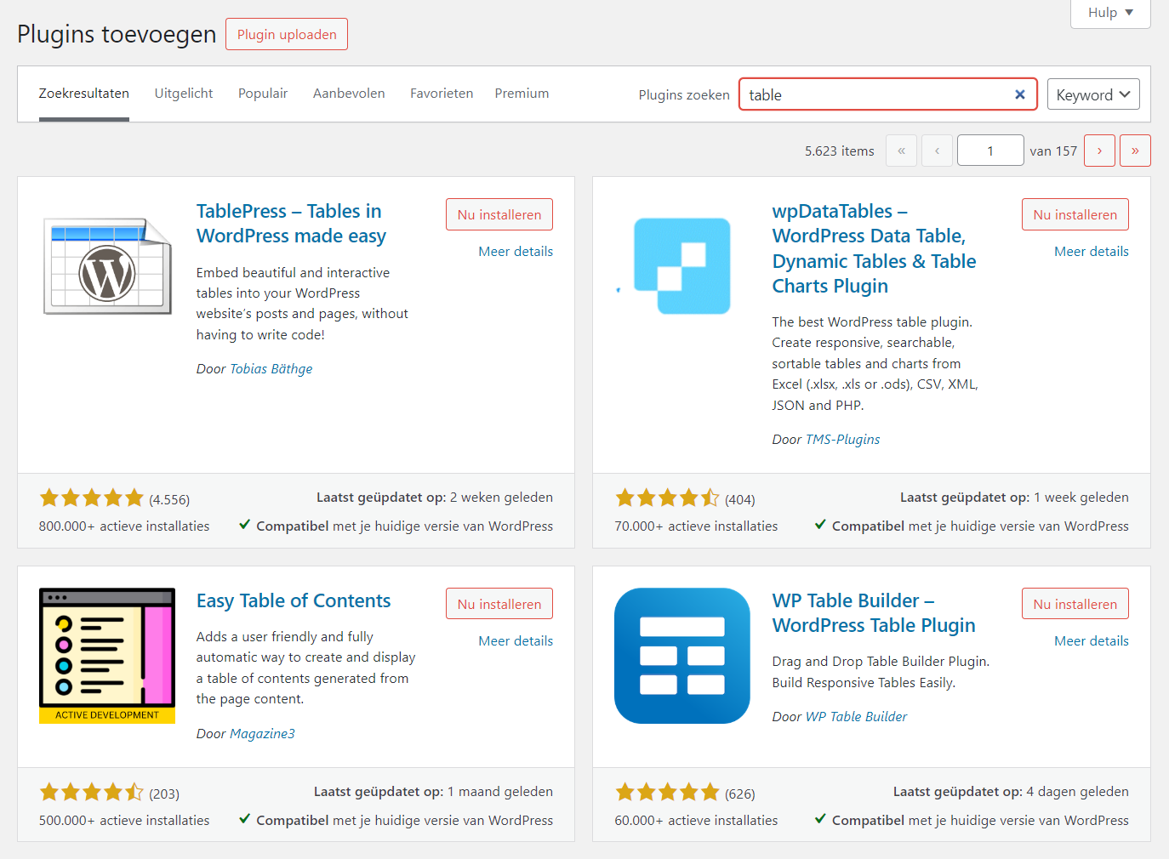1169x859 pixels.
Task: Focus the Plugins zoeken search box
Action: (876, 94)
